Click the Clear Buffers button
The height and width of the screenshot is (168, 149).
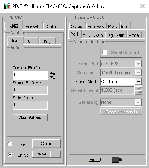click(30, 118)
